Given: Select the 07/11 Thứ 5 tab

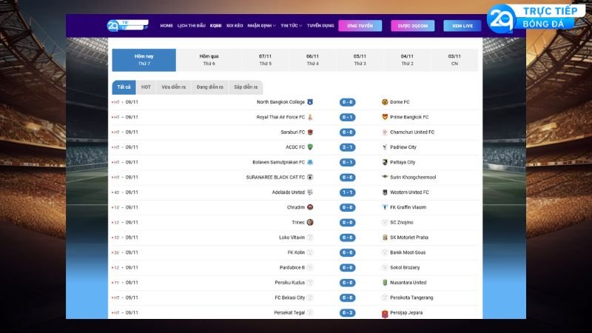Looking at the screenshot, I should click(265, 60).
